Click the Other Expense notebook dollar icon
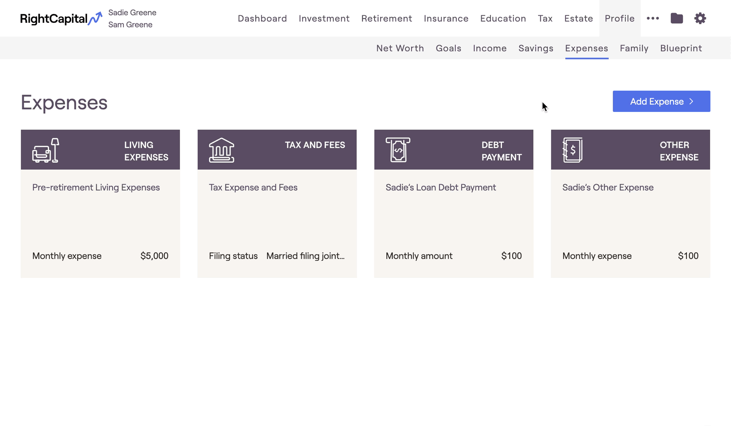The width and height of the screenshot is (731, 426). click(x=572, y=150)
